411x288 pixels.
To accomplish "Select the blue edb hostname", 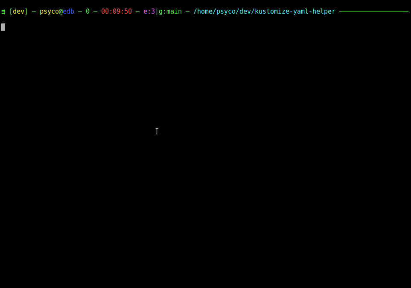I will point(68,12).
